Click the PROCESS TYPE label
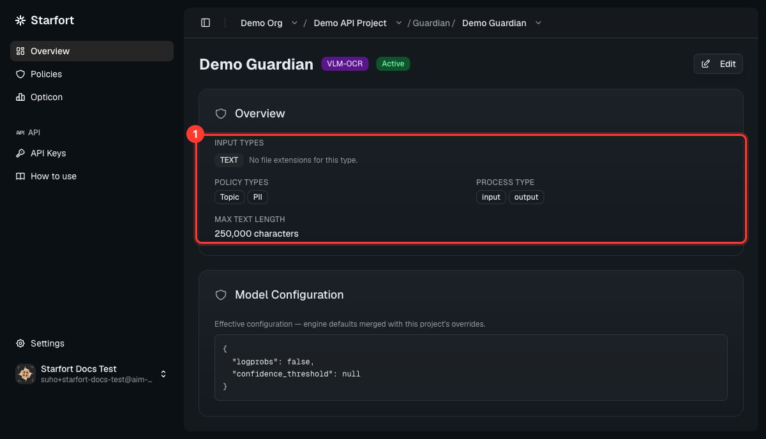 pos(506,182)
